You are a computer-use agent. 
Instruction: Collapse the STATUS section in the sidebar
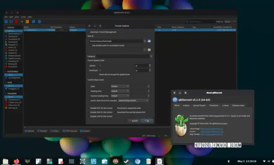pyautogui.click(x=6, y=27)
